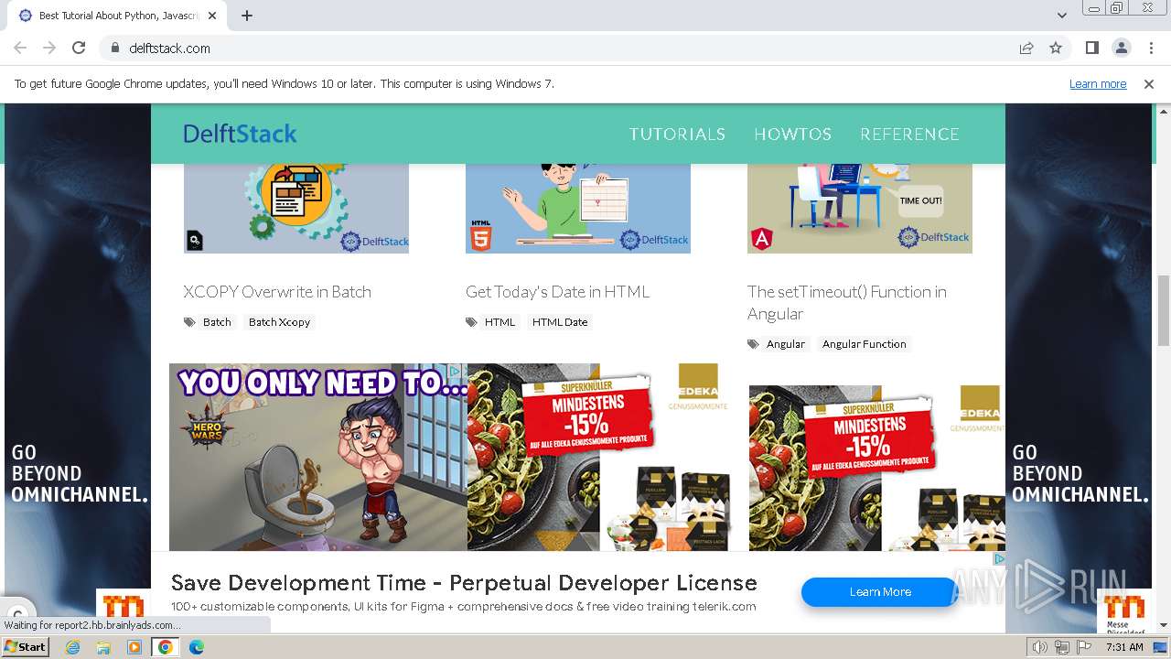Click the tag icon beside HTML
This screenshot has width=1171, height=659.
[471, 322]
